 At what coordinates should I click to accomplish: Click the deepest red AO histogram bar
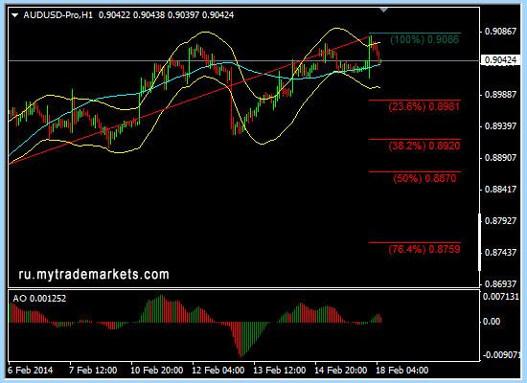241,339
